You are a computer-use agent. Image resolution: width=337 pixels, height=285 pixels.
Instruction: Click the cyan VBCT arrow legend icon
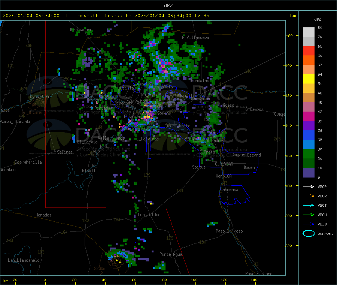click(309, 205)
